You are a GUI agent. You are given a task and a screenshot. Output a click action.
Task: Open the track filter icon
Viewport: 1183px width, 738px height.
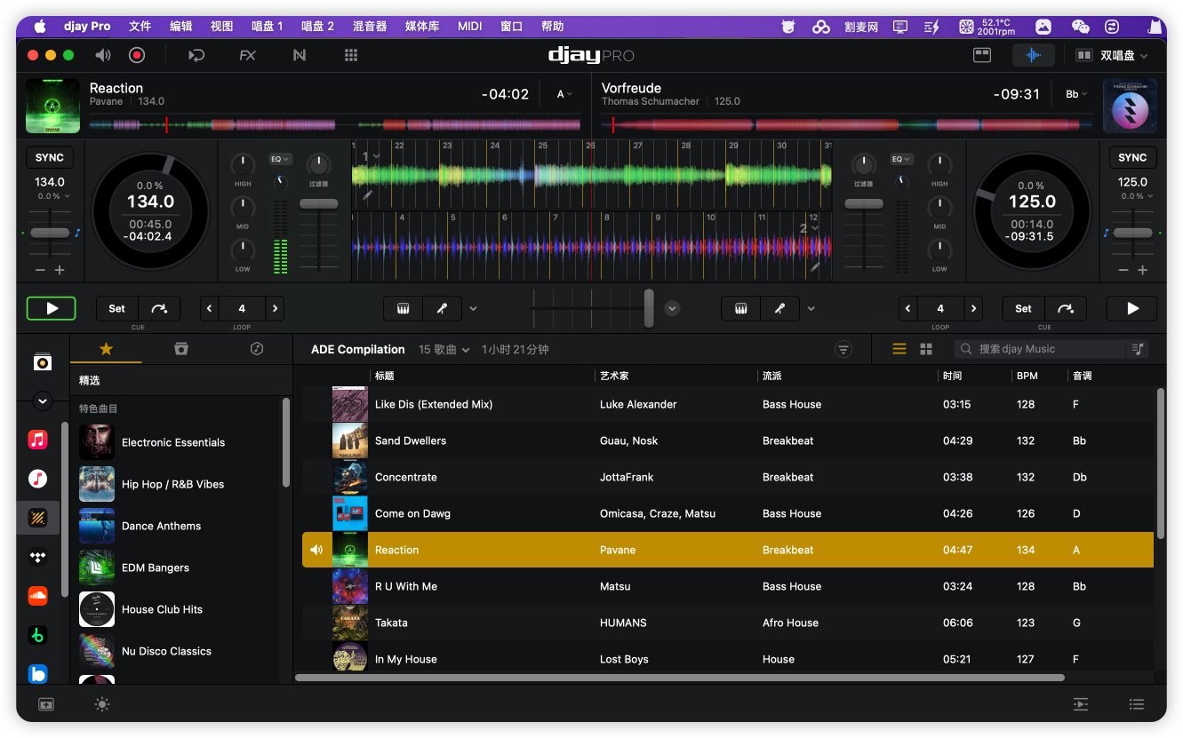point(843,349)
